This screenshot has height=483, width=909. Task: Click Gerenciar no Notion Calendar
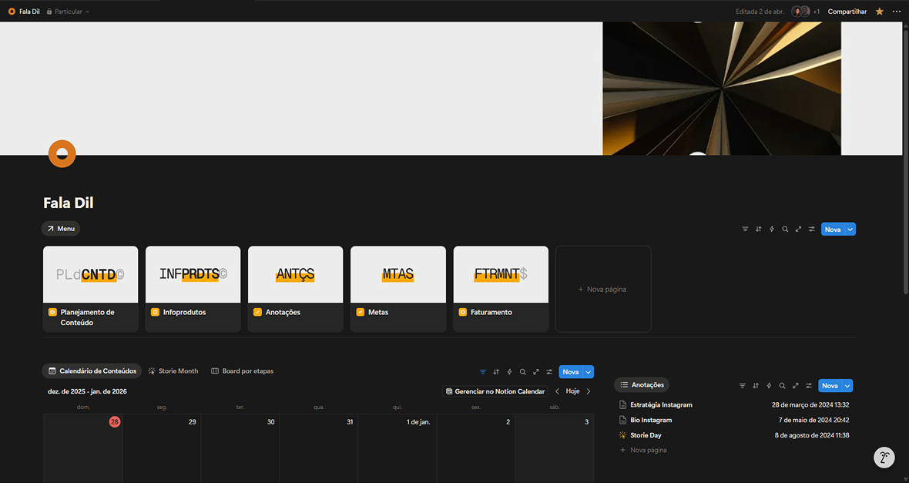pos(495,391)
